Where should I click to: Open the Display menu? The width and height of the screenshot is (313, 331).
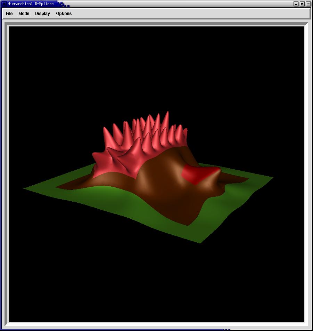tap(42, 14)
